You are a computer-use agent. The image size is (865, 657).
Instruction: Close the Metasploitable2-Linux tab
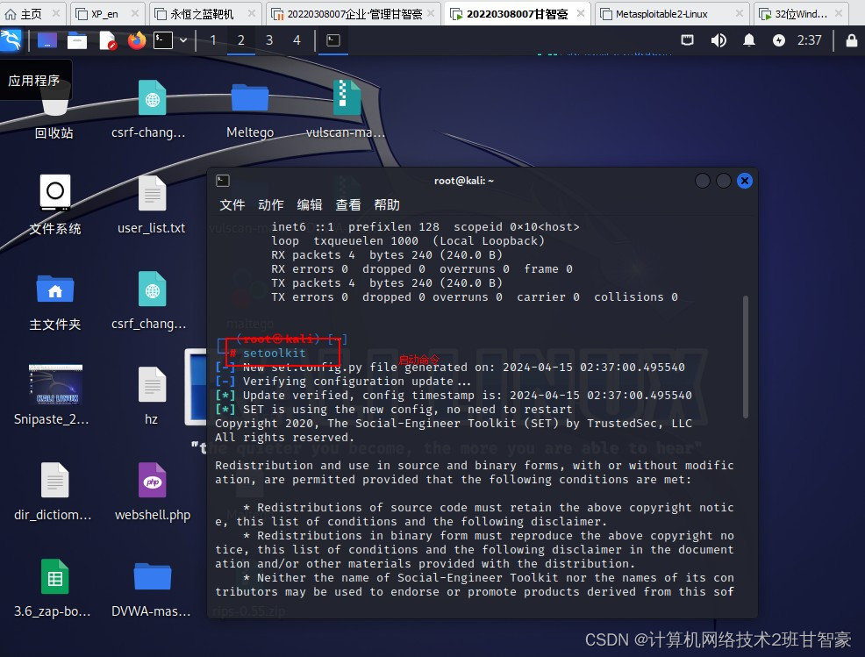(x=740, y=13)
